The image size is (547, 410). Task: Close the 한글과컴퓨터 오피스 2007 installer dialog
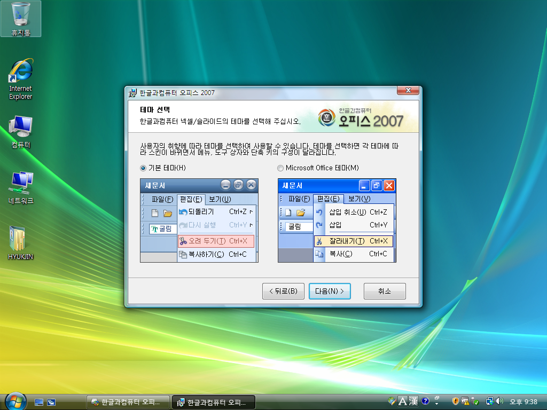coord(408,90)
